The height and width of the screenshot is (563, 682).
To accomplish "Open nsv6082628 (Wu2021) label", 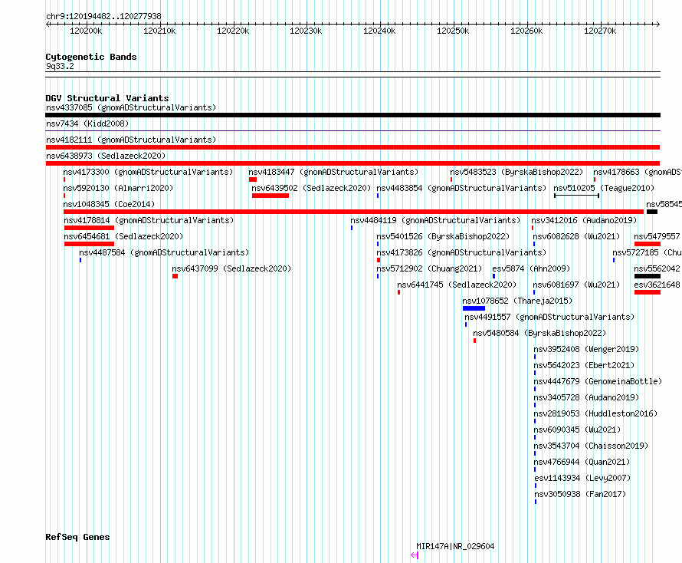I will (576, 236).
